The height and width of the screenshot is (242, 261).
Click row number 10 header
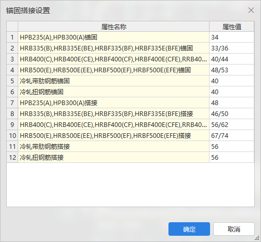tap(12, 135)
